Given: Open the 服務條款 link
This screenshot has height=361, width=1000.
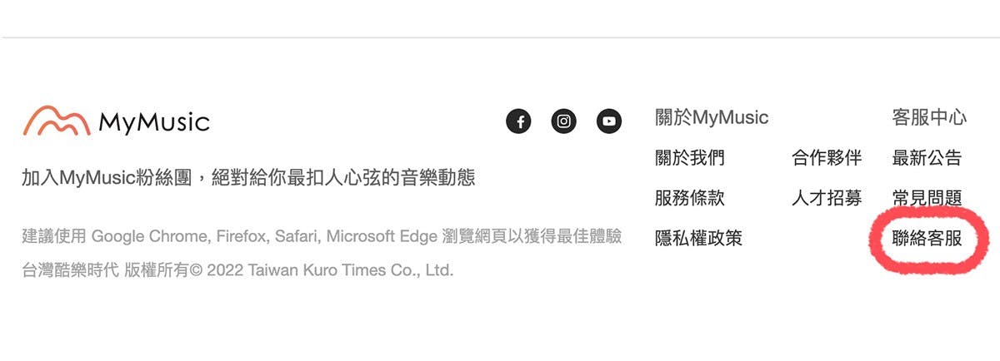Looking at the screenshot, I should (690, 198).
